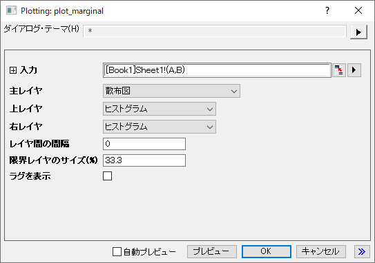375x263 pixels.
Task: Open the 主レイヤ dropdown
Action: [x=171, y=91]
